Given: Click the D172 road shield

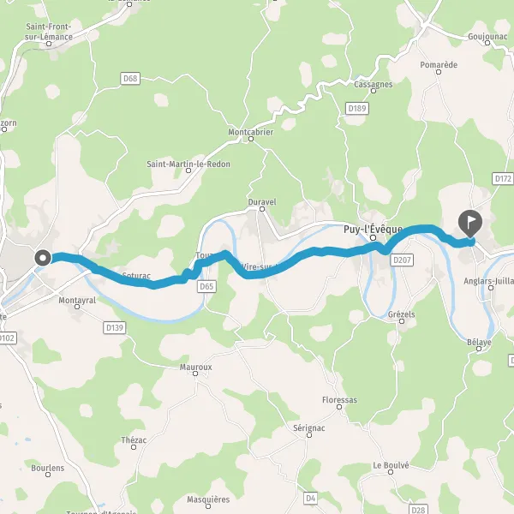Looking at the screenshot, I should [x=503, y=179].
